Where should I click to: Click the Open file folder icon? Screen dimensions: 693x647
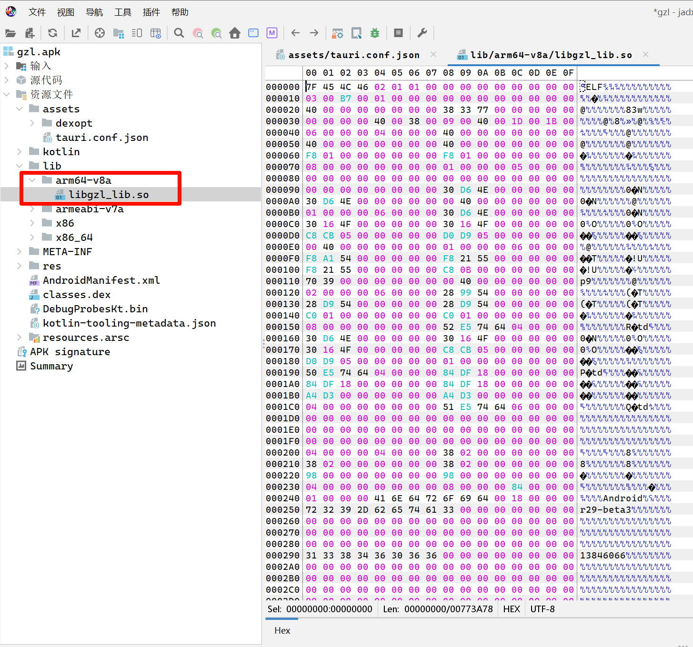(x=10, y=33)
